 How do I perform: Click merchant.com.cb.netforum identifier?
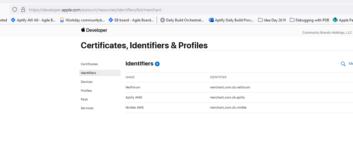pos(230,87)
